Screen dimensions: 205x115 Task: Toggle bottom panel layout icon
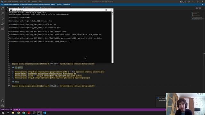pos(183,2)
